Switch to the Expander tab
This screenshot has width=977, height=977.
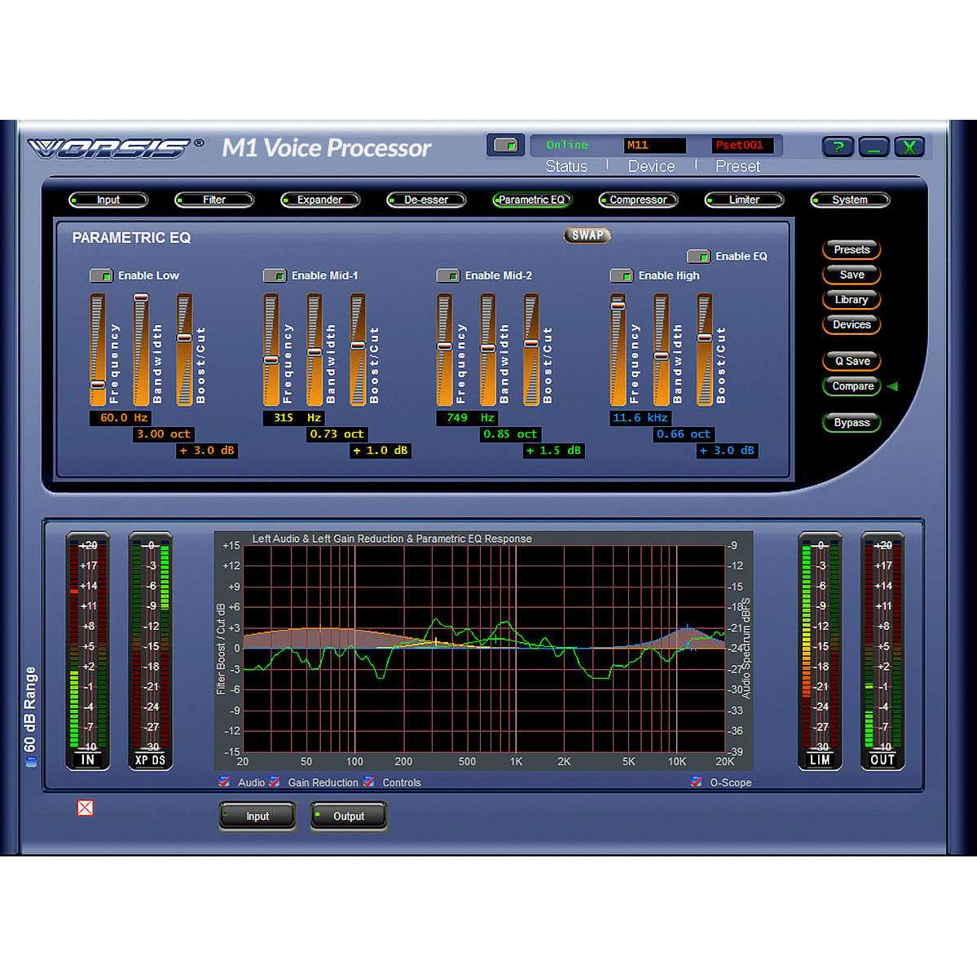click(320, 200)
